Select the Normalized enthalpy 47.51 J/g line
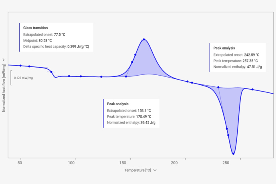 (x=238, y=67)
